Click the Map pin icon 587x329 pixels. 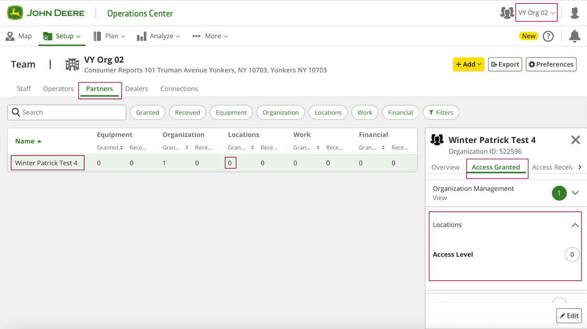click(x=10, y=36)
